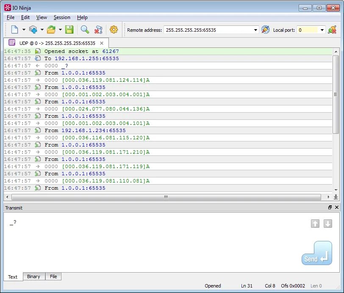Click the 'Ln 31' status bar entry

[247, 286]
